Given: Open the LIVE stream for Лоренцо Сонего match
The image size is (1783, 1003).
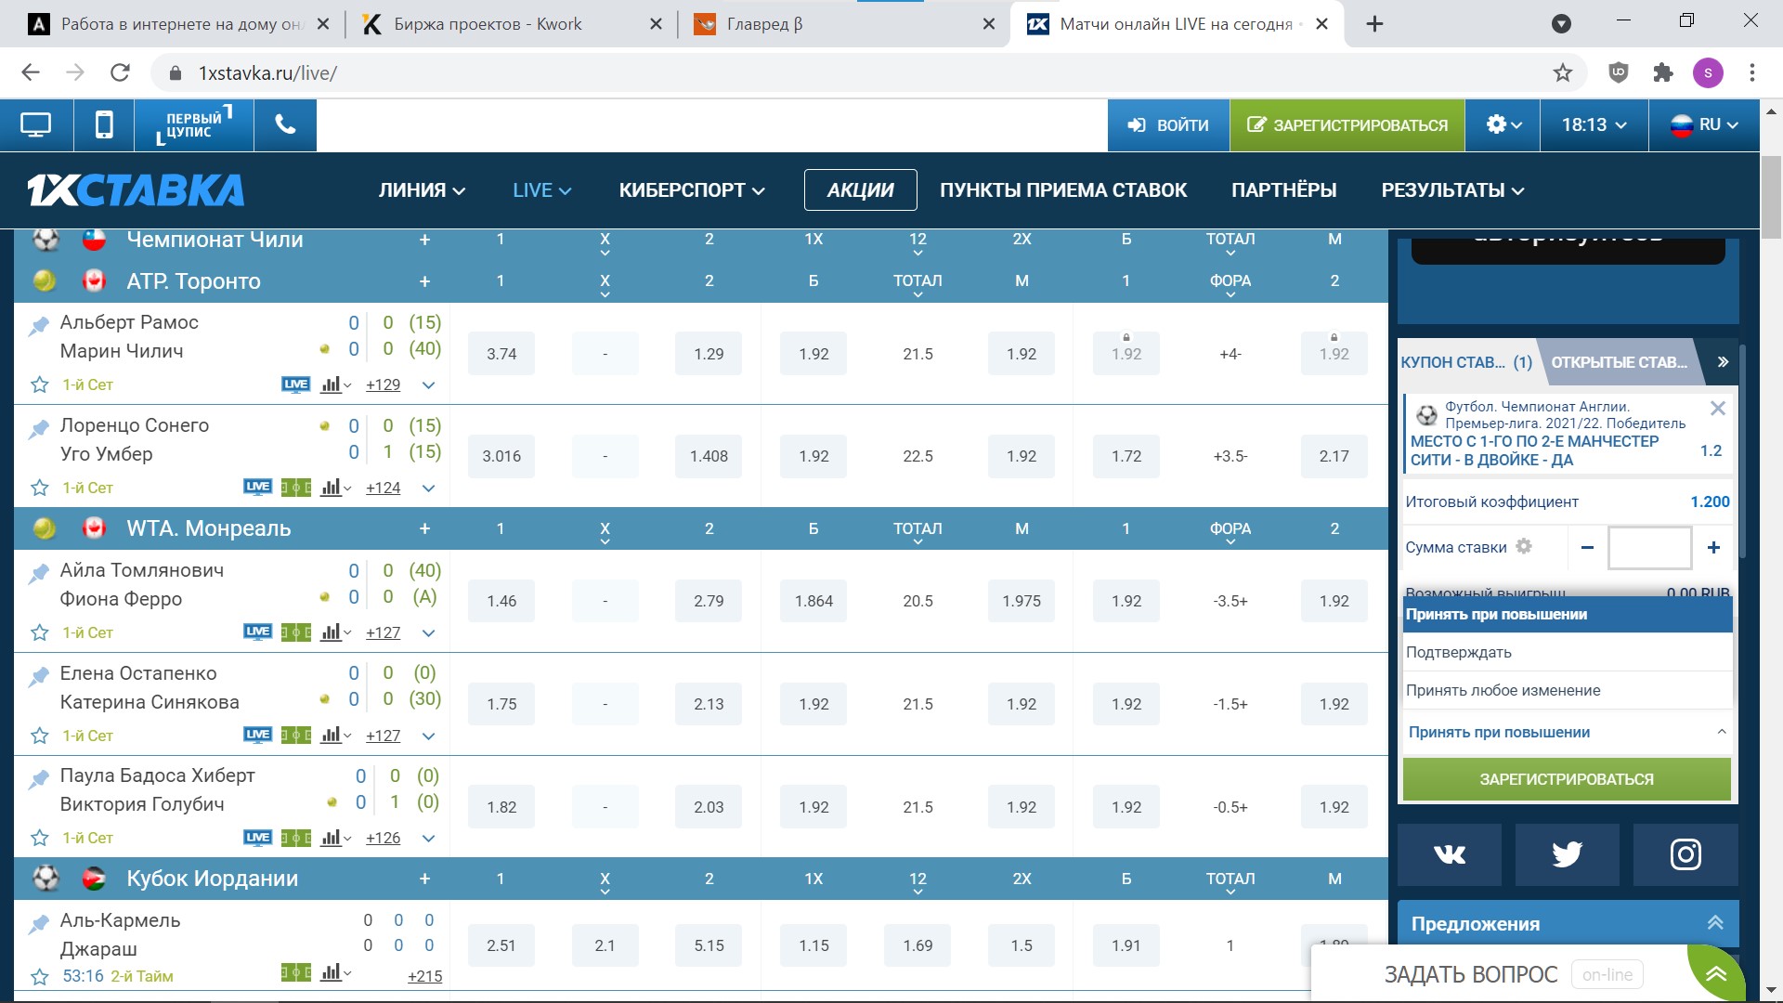Looking at the screenshot, I should click(257, 487).
